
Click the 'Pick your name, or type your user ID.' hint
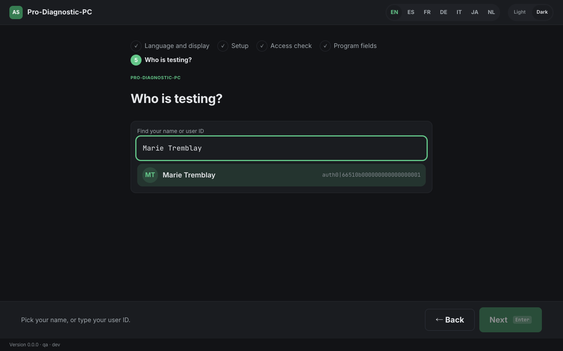[x=76, y=320]
